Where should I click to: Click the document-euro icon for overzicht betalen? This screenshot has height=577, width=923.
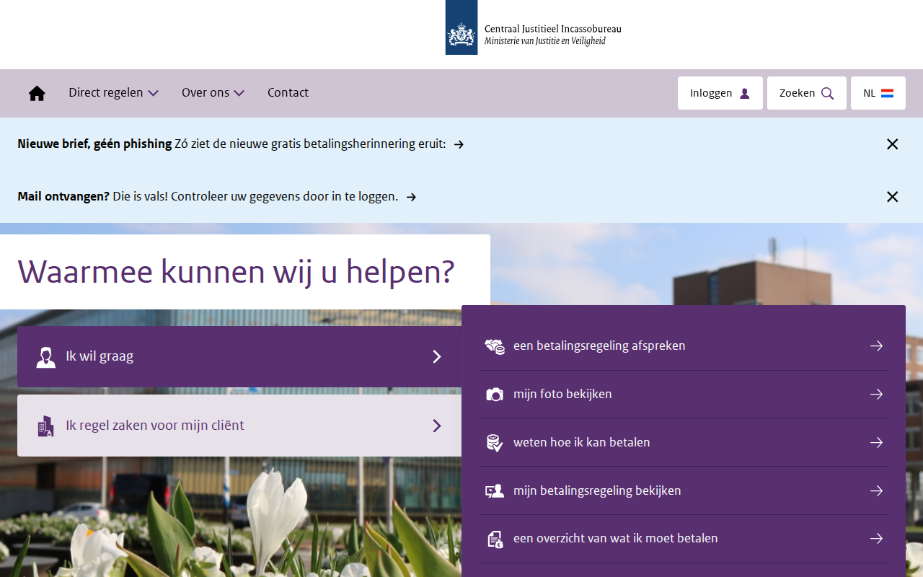pos(494,539)
